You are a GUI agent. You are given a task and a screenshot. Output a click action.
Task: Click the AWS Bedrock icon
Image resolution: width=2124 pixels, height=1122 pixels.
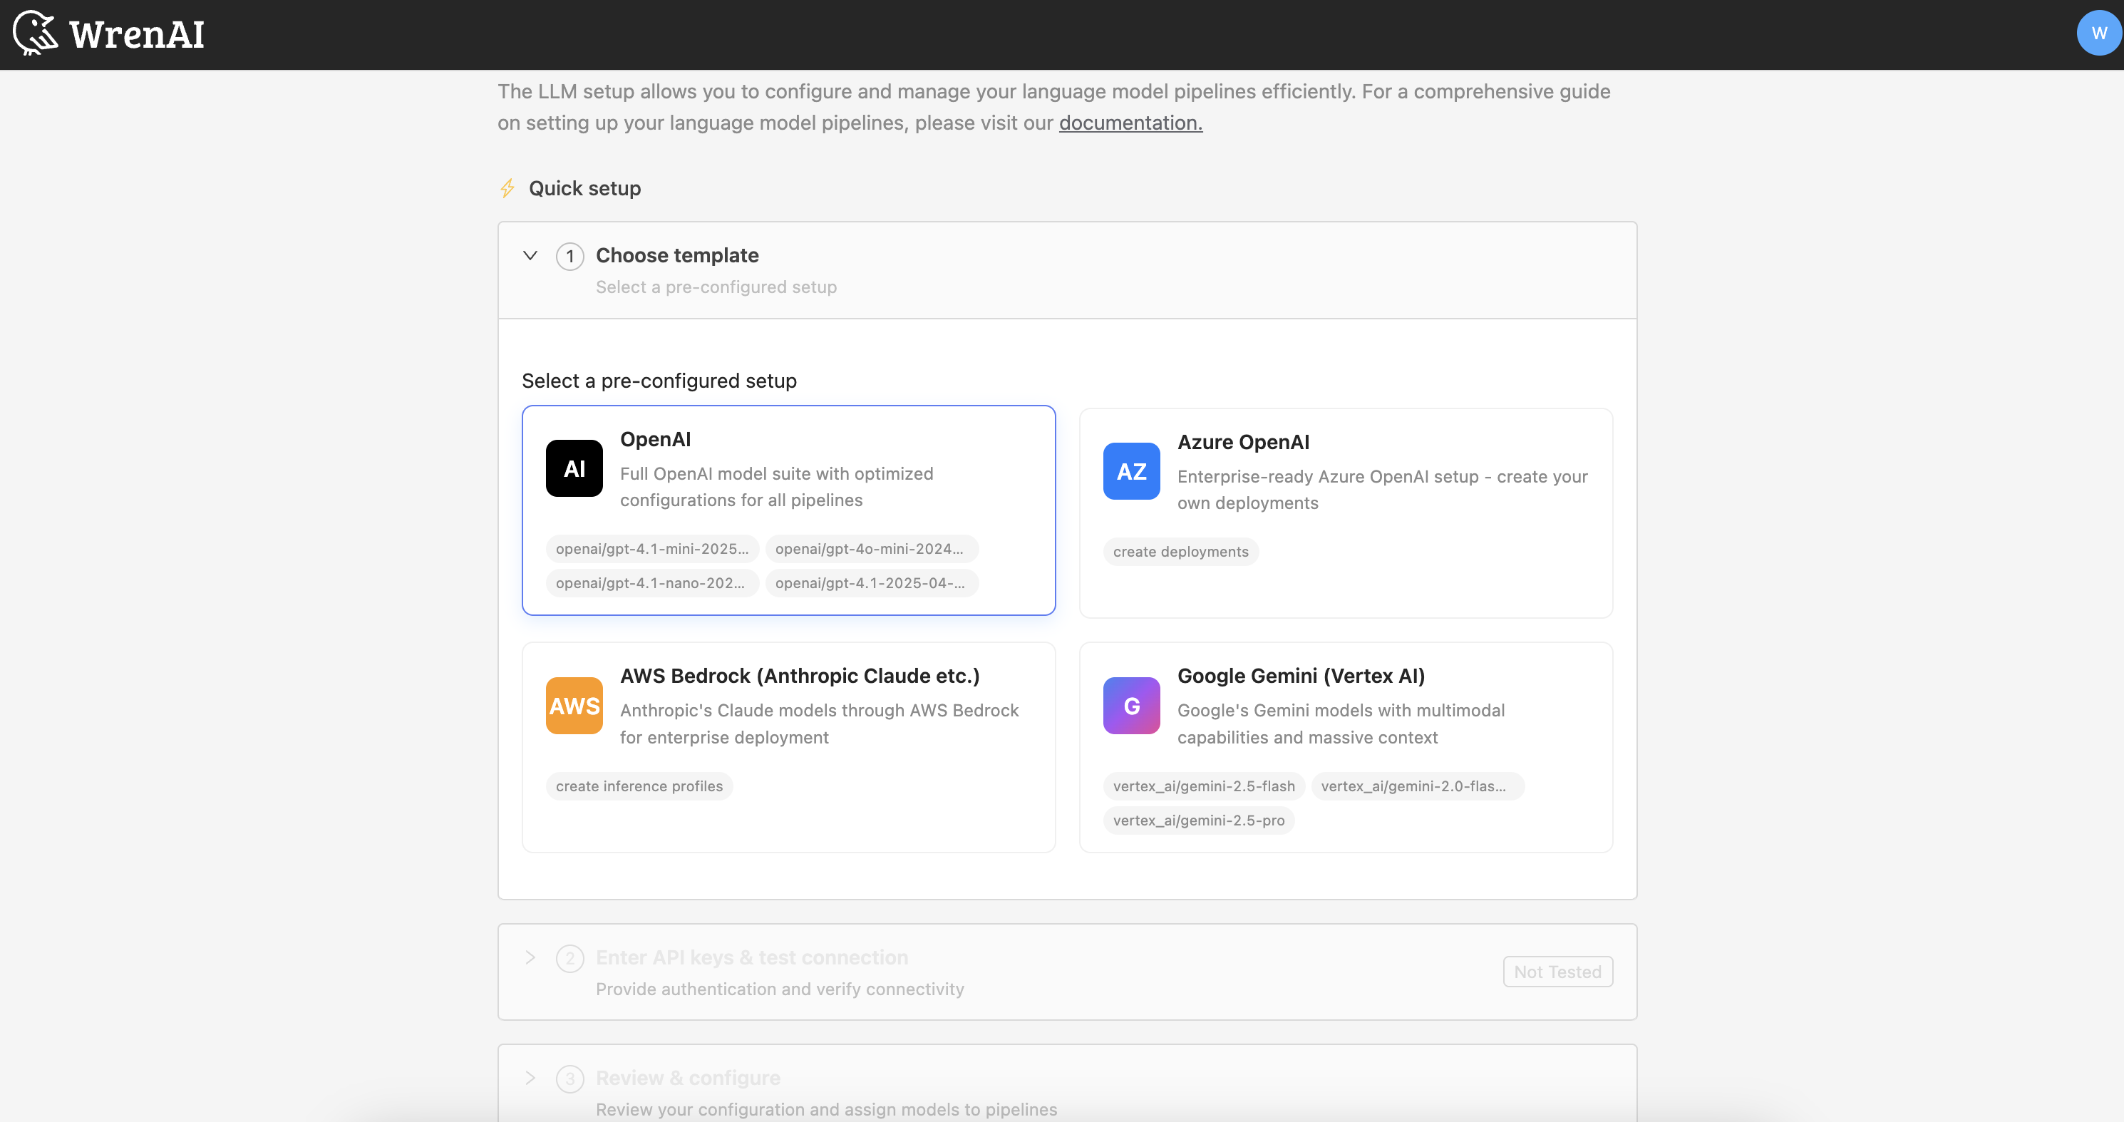(x=574, y=705)
